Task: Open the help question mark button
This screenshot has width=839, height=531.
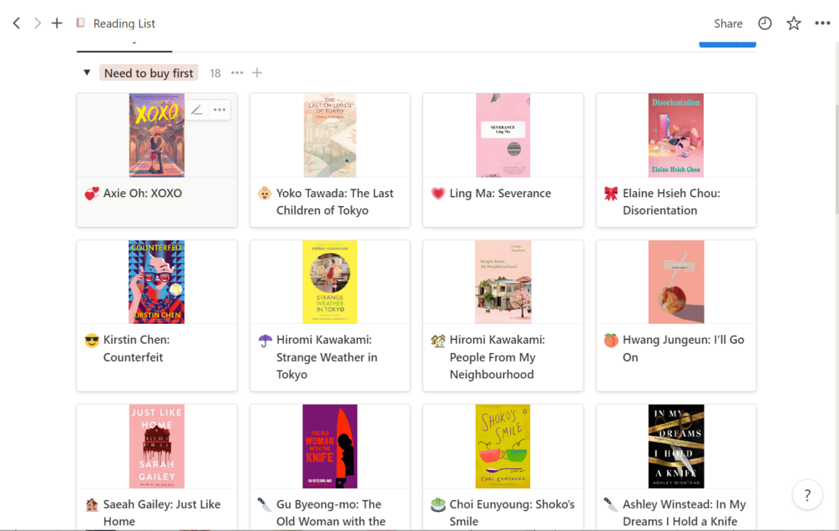Action: pos(807,495)
